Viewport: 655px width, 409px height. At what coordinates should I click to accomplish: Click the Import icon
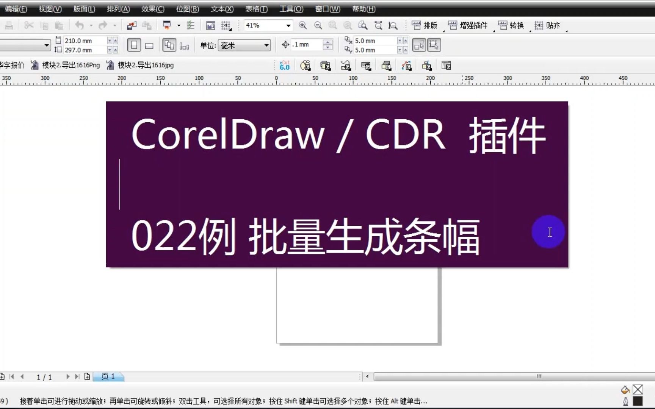[132, 25]
